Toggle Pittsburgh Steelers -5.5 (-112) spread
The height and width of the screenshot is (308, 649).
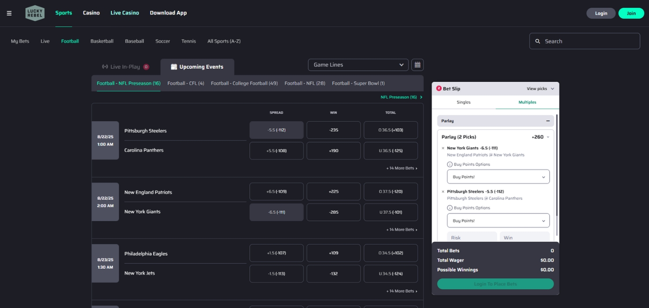click(x=277, y=130)
